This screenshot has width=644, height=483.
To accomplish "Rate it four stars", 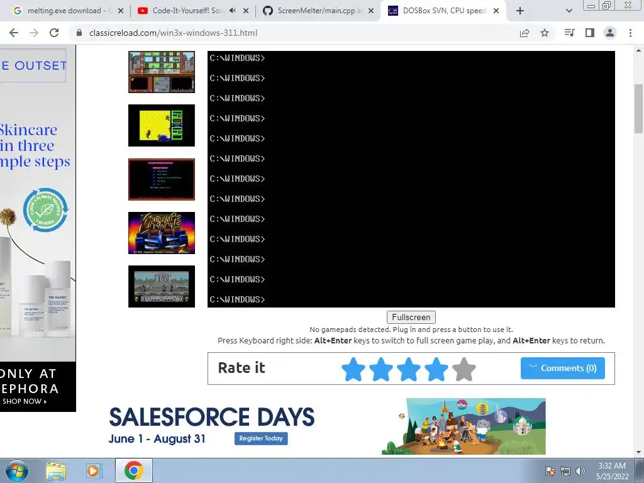I will coord(436,369).
